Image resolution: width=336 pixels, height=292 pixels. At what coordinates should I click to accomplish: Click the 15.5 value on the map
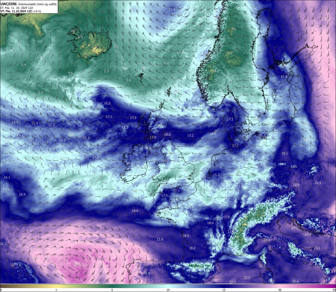click(86, 138)
